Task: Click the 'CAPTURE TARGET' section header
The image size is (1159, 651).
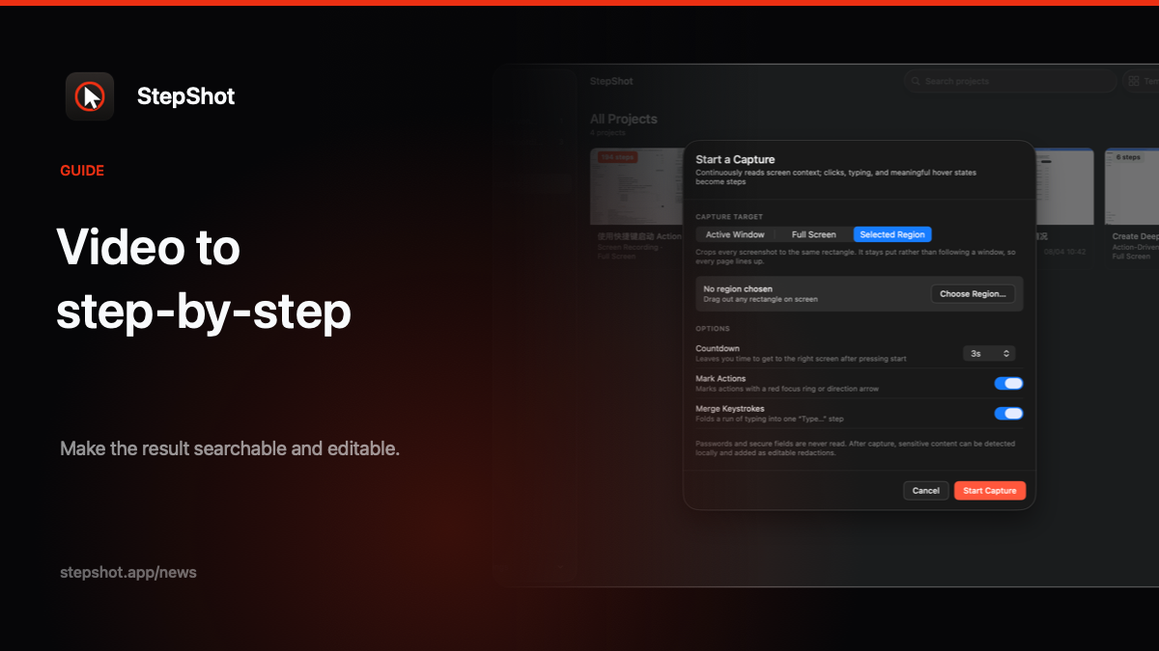Action: pos(728,217)
